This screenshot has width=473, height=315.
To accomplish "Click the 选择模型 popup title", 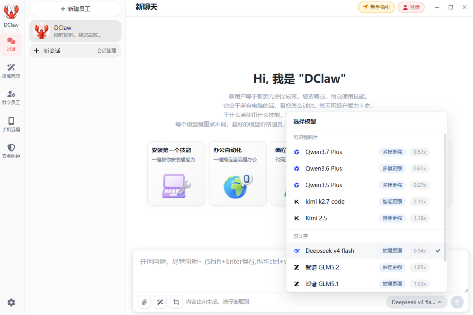I will click(305, 122).
